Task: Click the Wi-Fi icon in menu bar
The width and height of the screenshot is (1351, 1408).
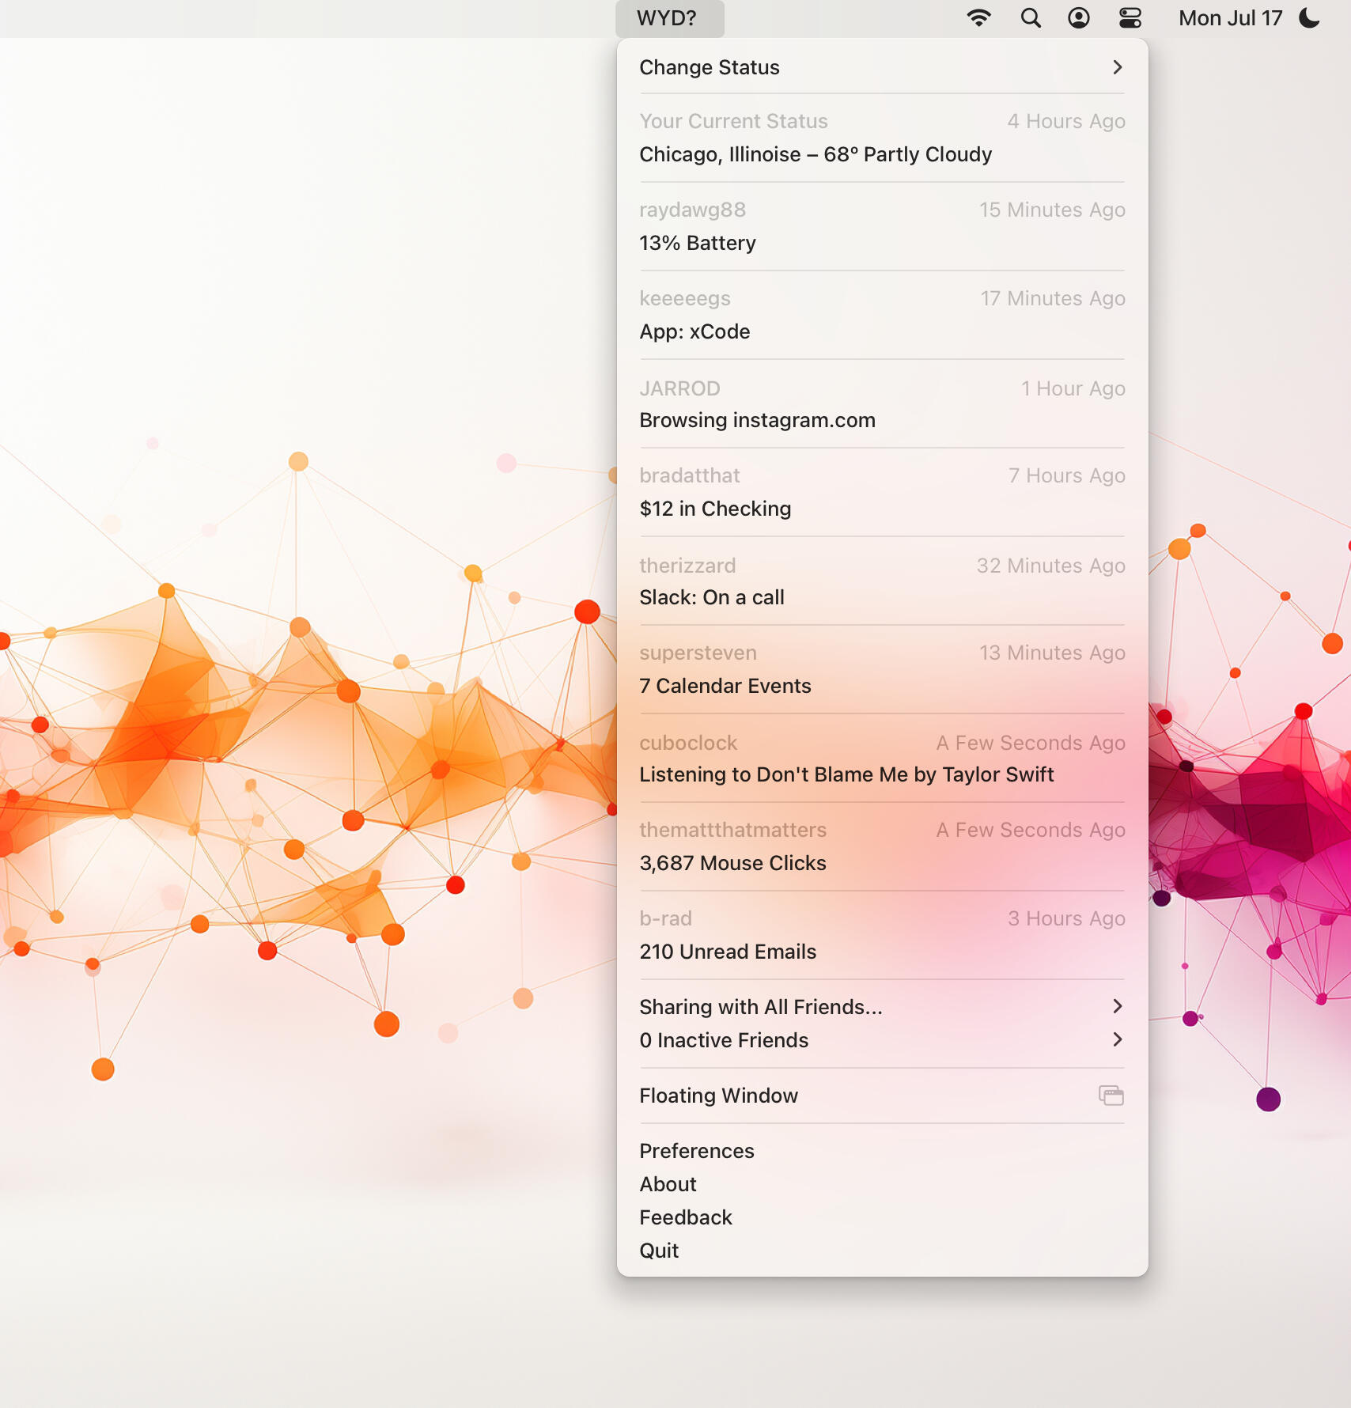Action: (x=978, y=18)
